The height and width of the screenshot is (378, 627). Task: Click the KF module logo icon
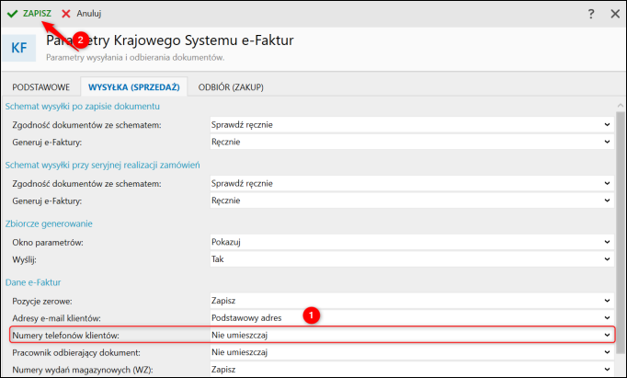click(x=19, y=47)
